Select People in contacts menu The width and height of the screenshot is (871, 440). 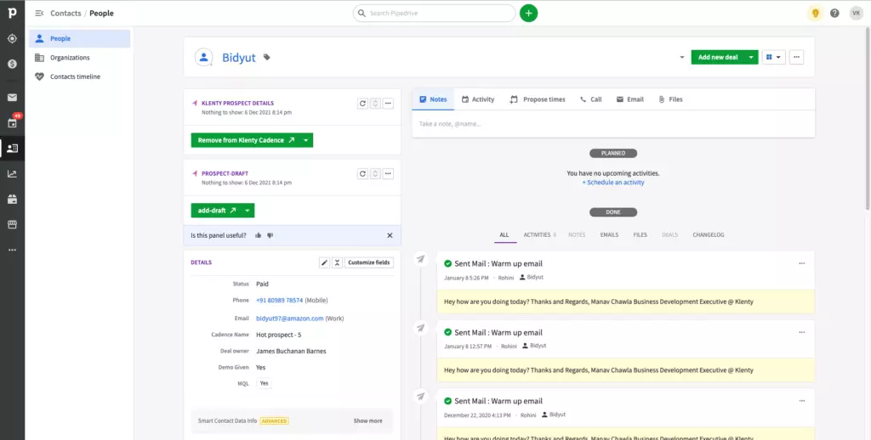[x=79, y=39]
